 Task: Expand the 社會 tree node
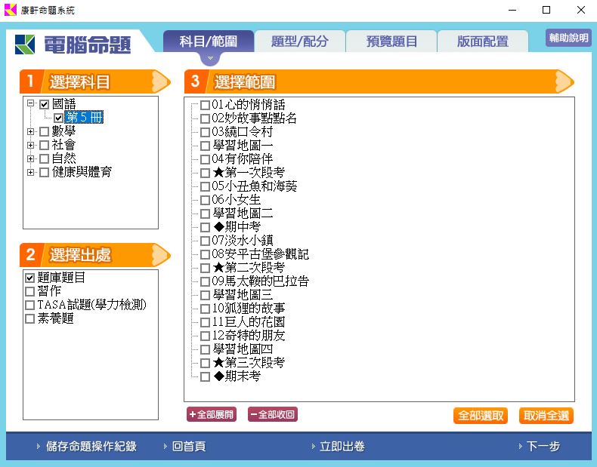pyautogui.click(x=30, y=145)
